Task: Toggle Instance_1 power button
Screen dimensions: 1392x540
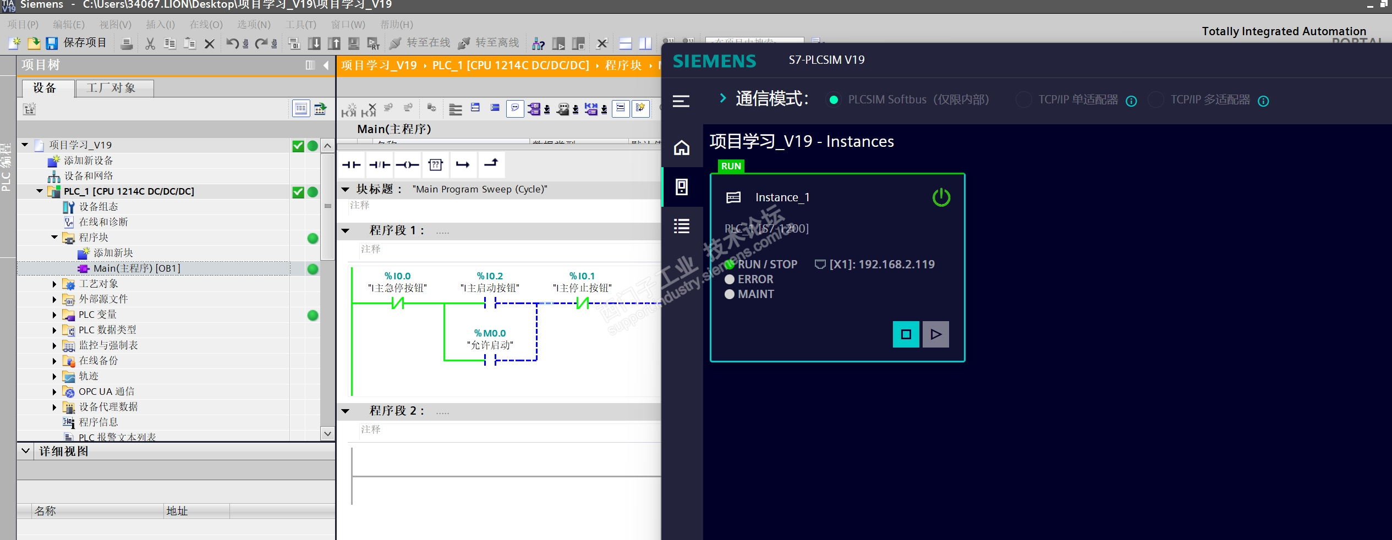Action: pos(941,197)
